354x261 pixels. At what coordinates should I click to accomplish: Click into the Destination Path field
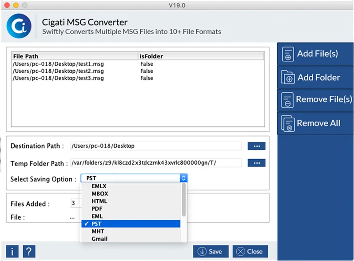coord(156,146)
